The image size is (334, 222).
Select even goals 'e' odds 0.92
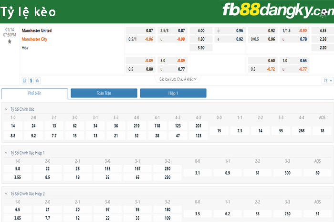click(x=230, y=39)
